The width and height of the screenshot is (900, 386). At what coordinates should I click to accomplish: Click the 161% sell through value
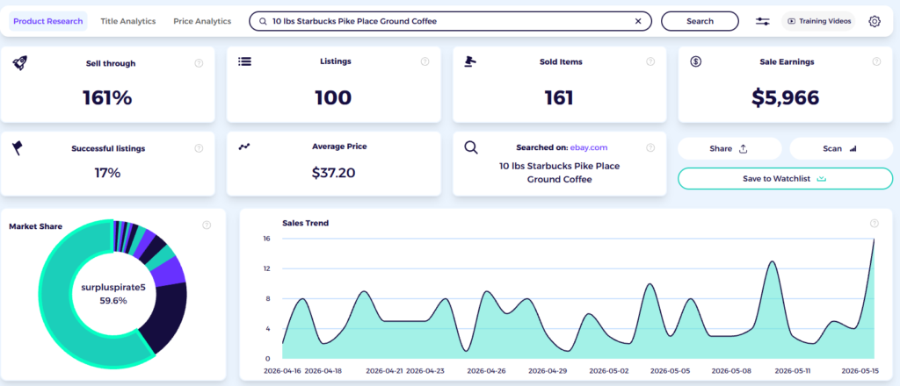pyautogui.click(x=107, y=98)
